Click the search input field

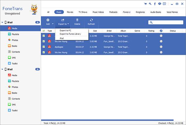coord(166,22)
